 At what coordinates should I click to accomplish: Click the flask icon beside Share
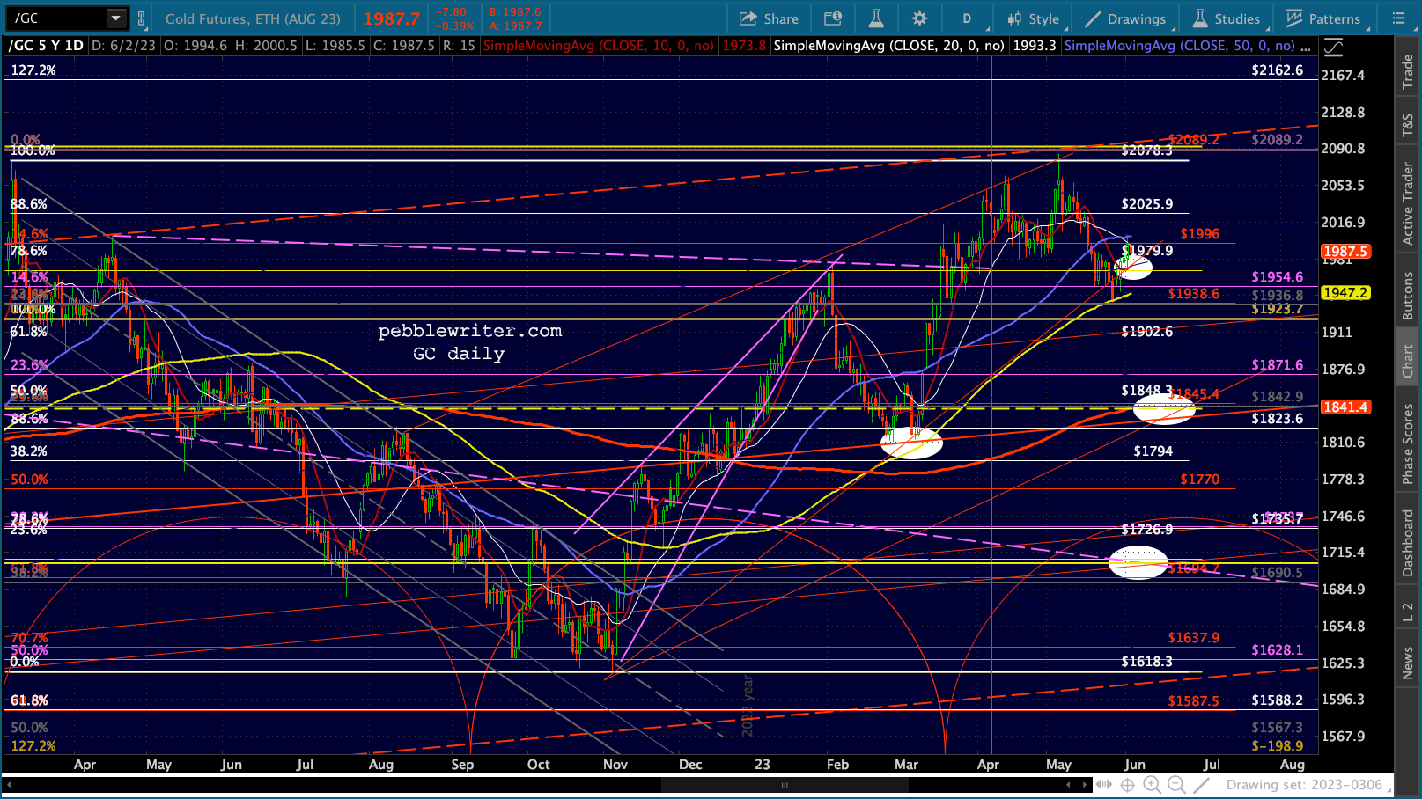(x=875, y=18)
